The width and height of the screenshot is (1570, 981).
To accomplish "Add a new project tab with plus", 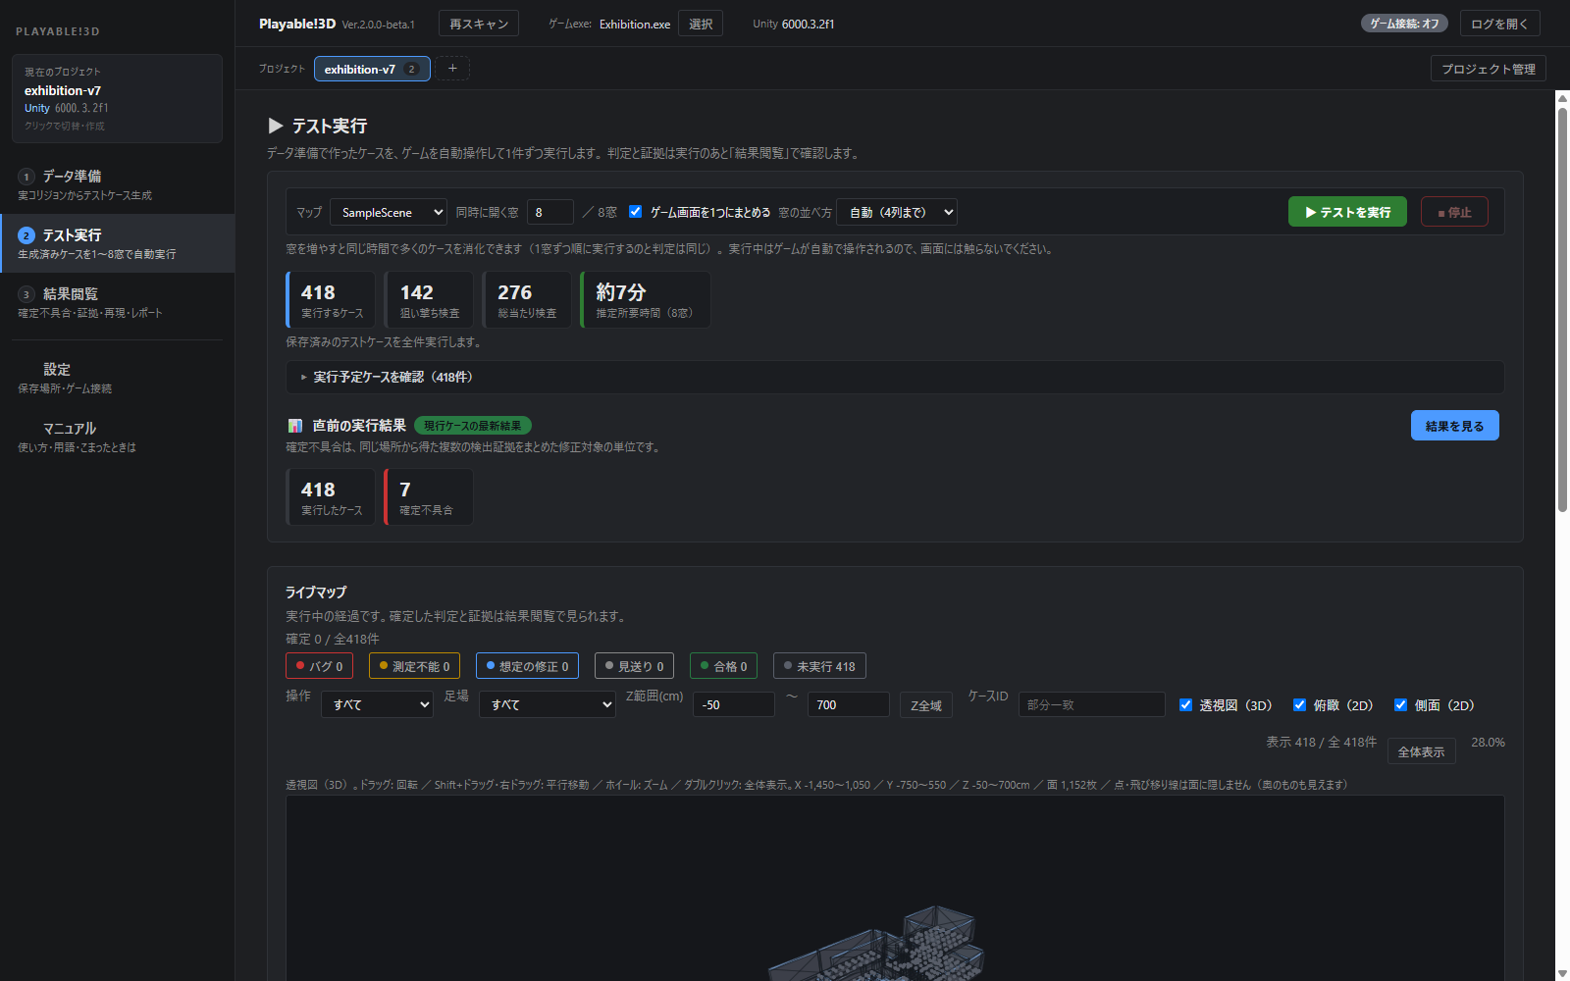I will pyautogui.click(x=452, y=69).
